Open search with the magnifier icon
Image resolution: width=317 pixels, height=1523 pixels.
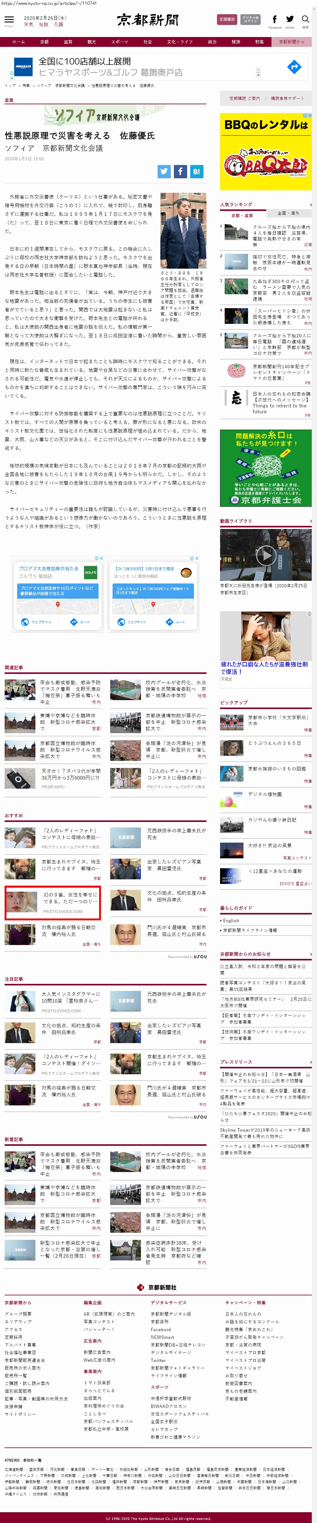click(305, 19)
